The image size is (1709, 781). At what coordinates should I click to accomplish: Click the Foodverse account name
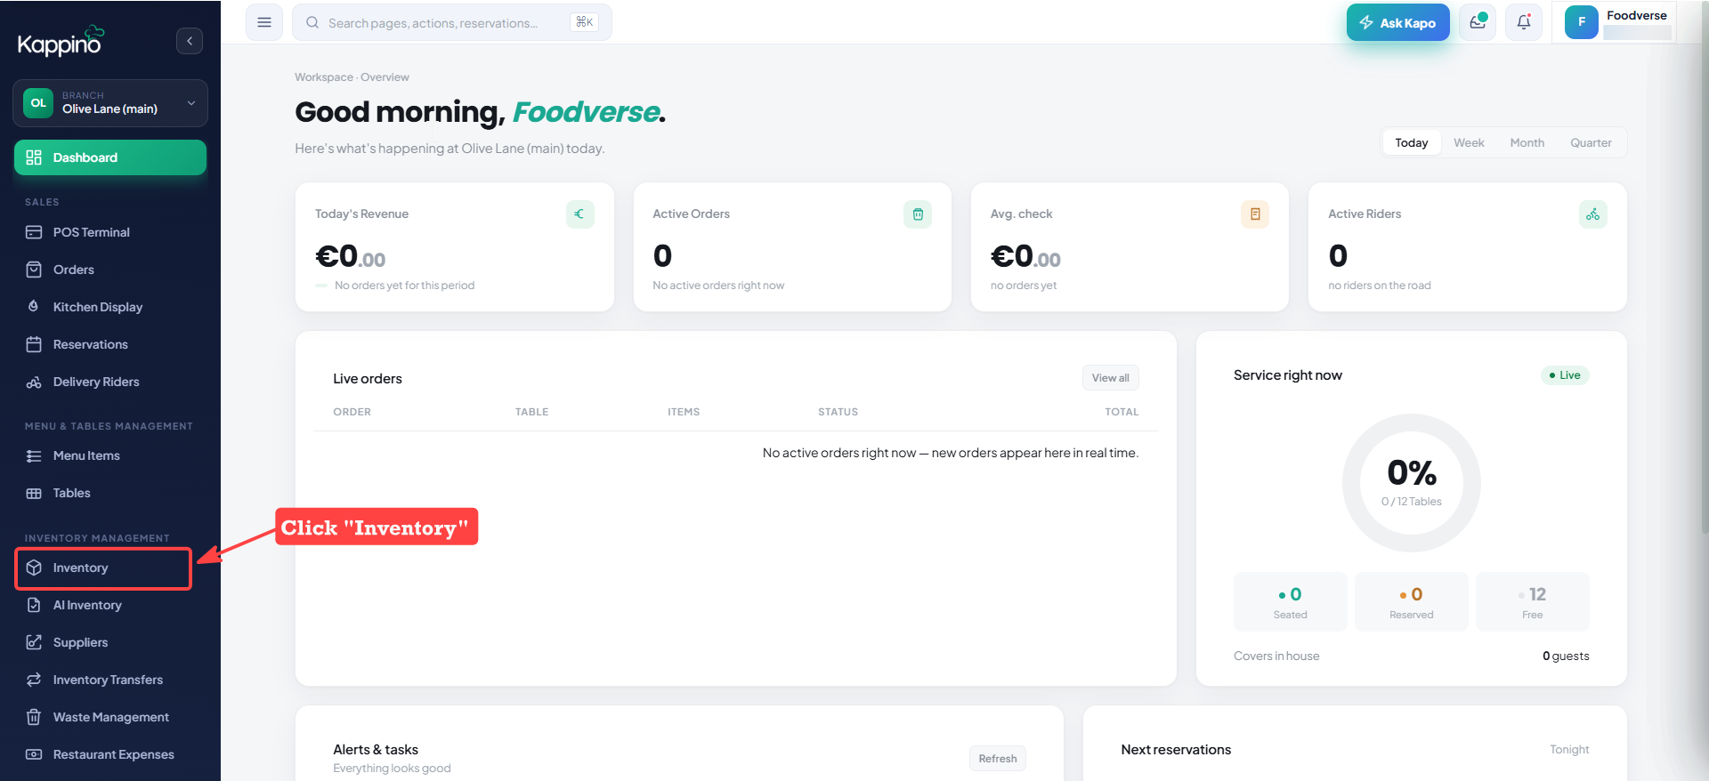point(1636,15)
